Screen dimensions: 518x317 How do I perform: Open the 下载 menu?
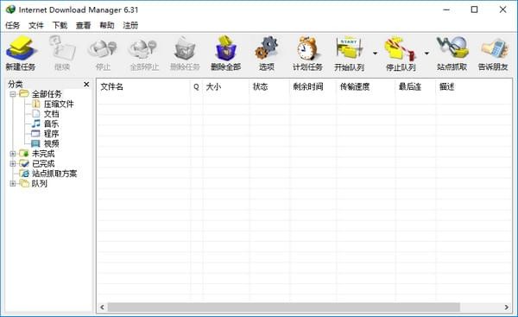60,25
